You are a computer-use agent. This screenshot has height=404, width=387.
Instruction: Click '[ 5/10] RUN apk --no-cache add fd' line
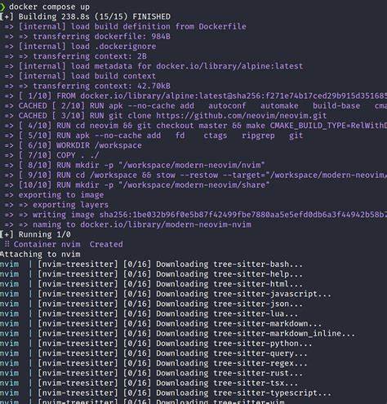tap(153, 135)
